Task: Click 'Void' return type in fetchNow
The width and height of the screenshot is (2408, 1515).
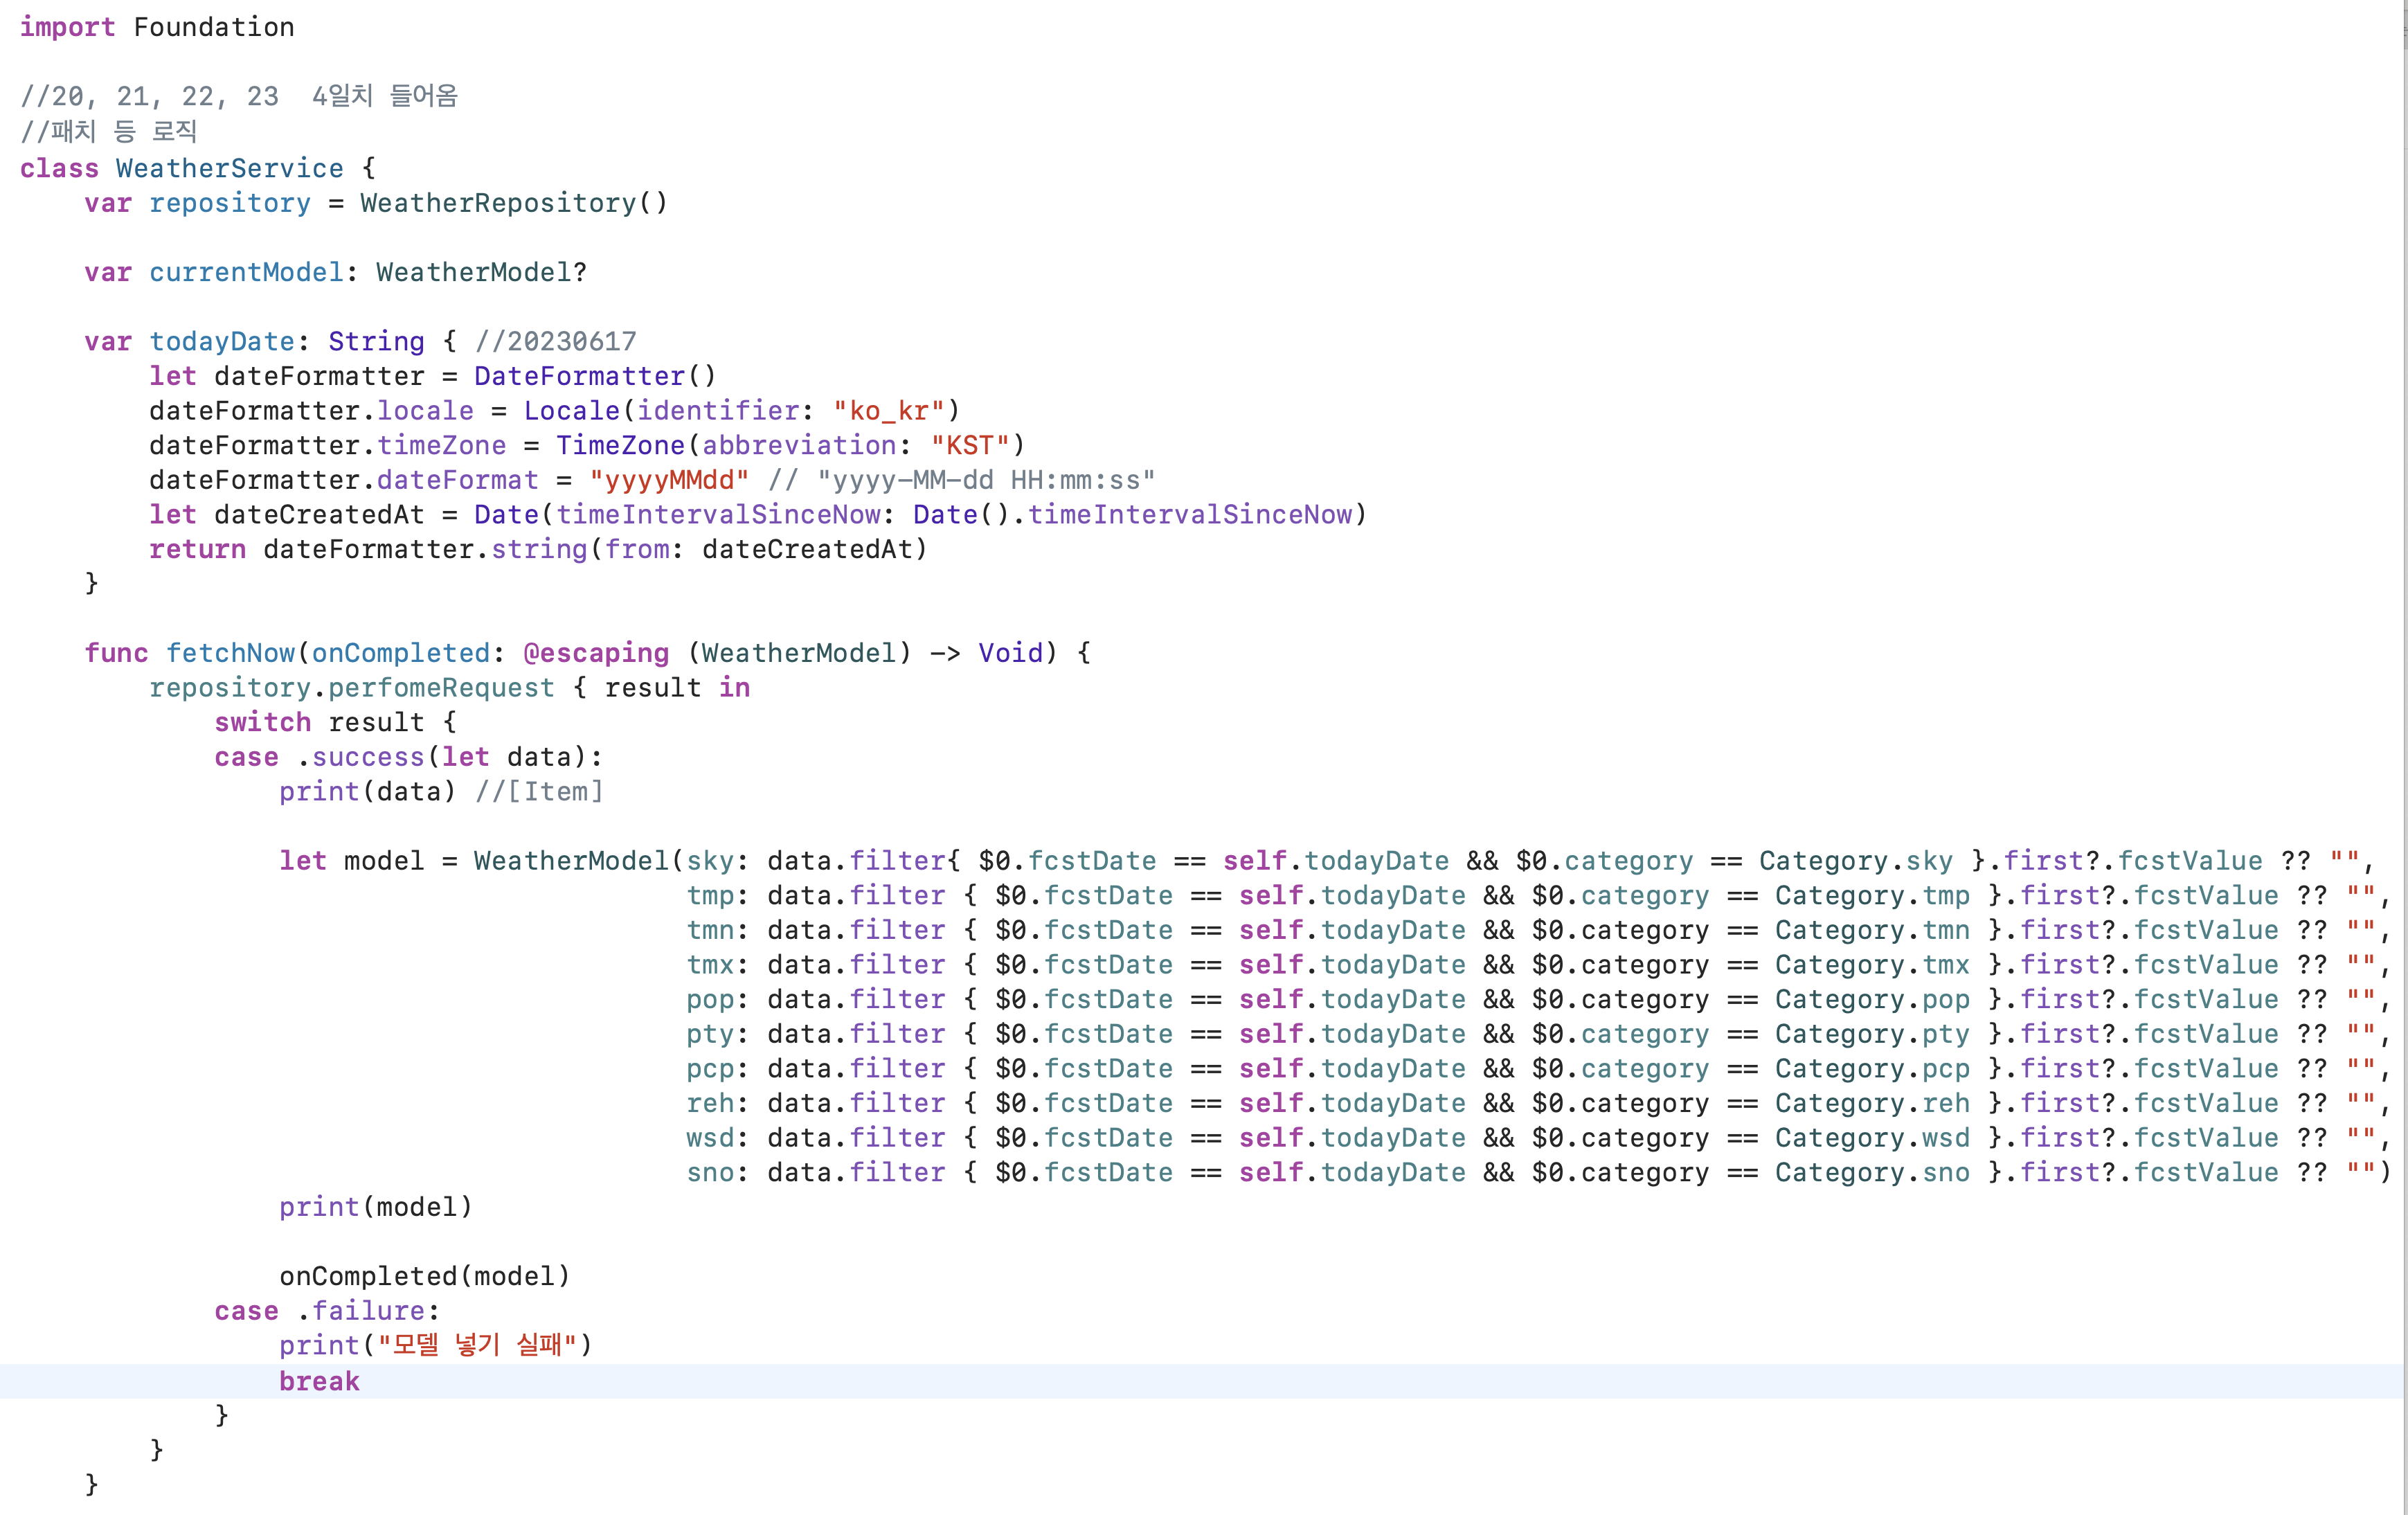Action: (x=1010, y=653)
